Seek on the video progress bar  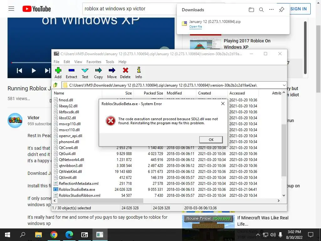(31, 62)
